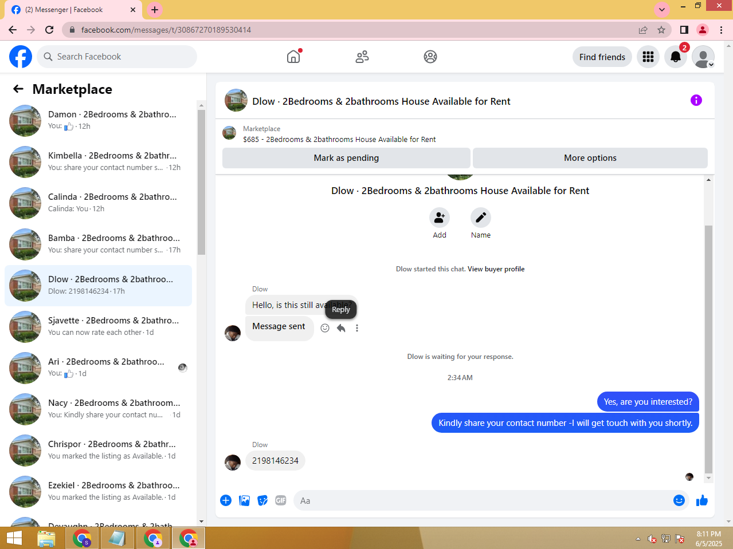Open more options for 'Message sent' message
Viewport: 733px width, 549px height.
click(x=357, y=328)
